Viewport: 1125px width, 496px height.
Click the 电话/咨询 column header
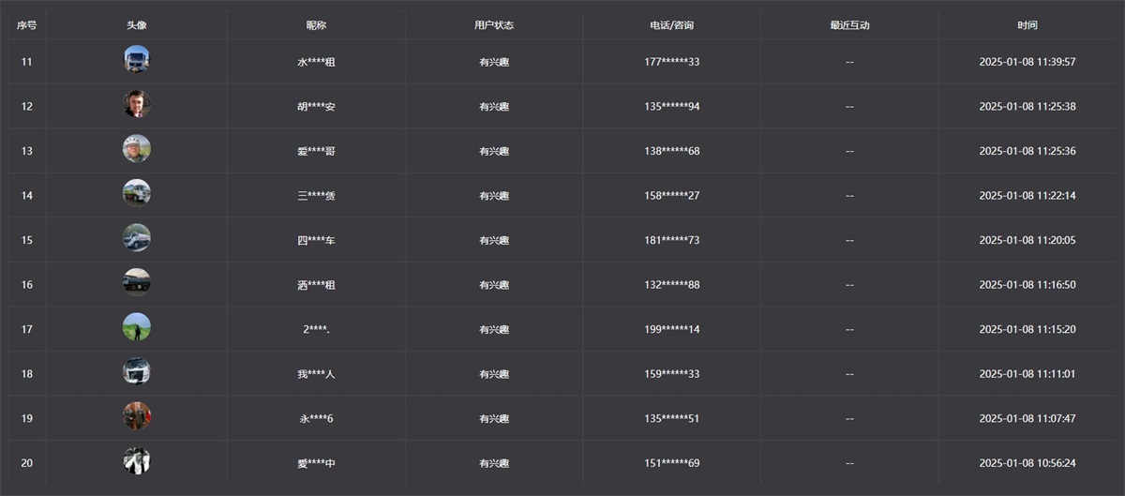click(x=671, y=25)
